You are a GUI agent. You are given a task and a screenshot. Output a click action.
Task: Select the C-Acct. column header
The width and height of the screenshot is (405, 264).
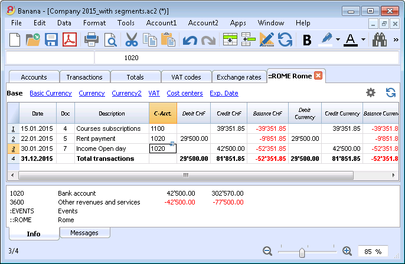click(x=163, y=113)
